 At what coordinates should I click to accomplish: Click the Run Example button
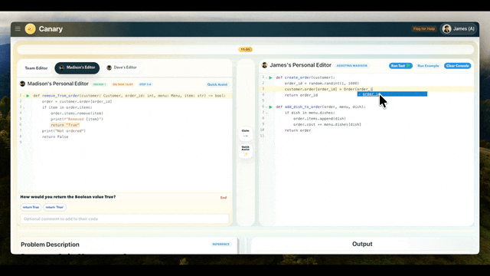tap(428, 66)
